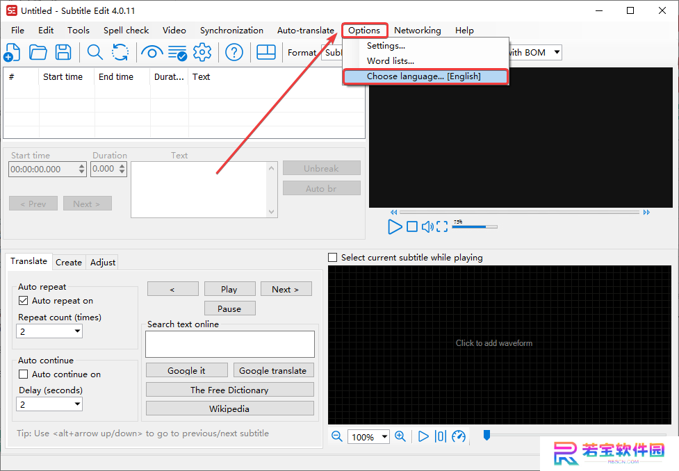
Task: Click Click to add waveform area
Action: coord(499,345)
